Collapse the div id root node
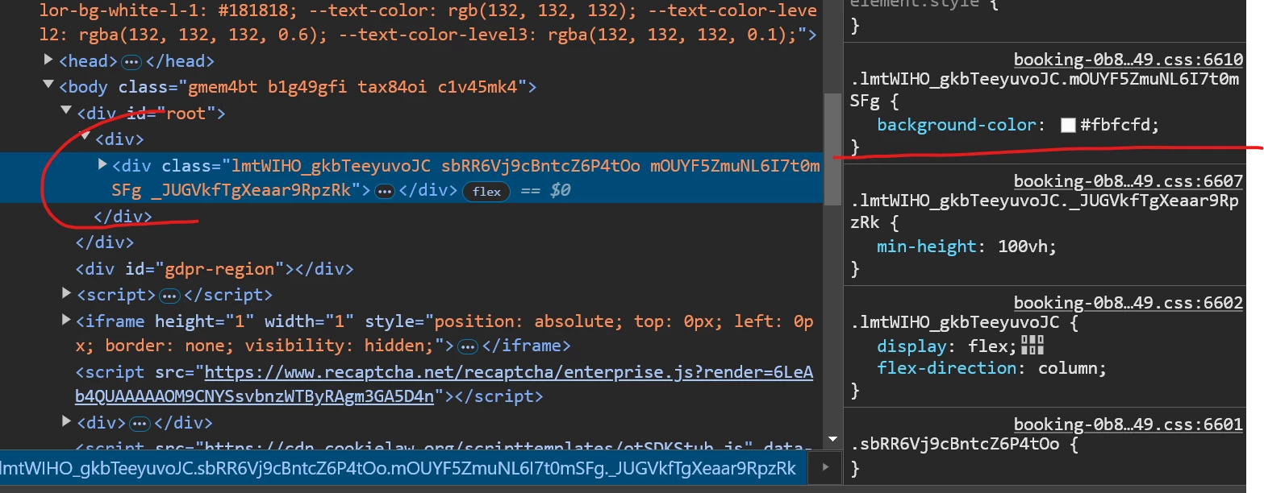This screenshot has width=1264, height=493. coord(67,112)
